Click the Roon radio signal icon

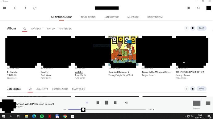point(87,103)
